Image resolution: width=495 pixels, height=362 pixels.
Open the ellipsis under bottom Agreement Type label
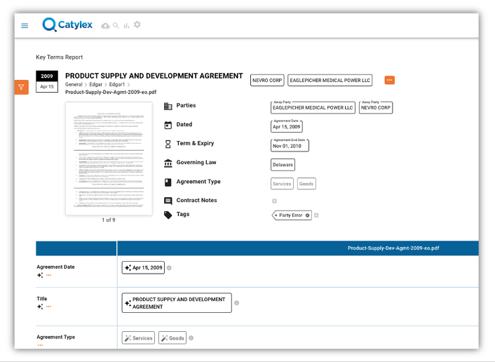40,345
